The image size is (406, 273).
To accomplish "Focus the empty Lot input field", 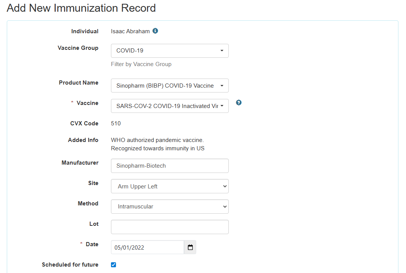I will pyautogui.click(x=170, y=227).
